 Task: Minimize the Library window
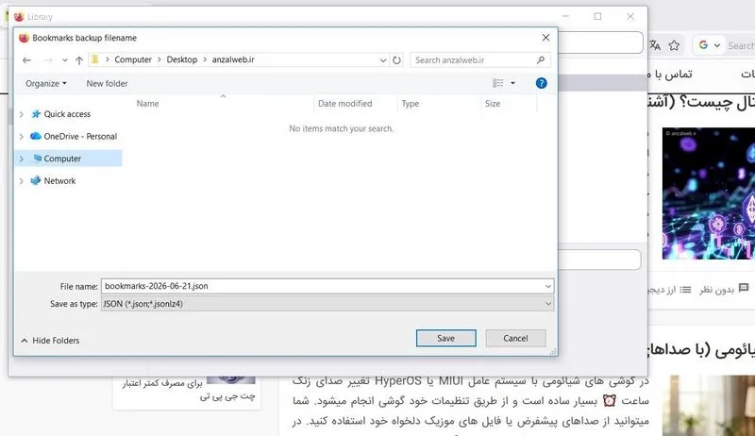point(565,16)
